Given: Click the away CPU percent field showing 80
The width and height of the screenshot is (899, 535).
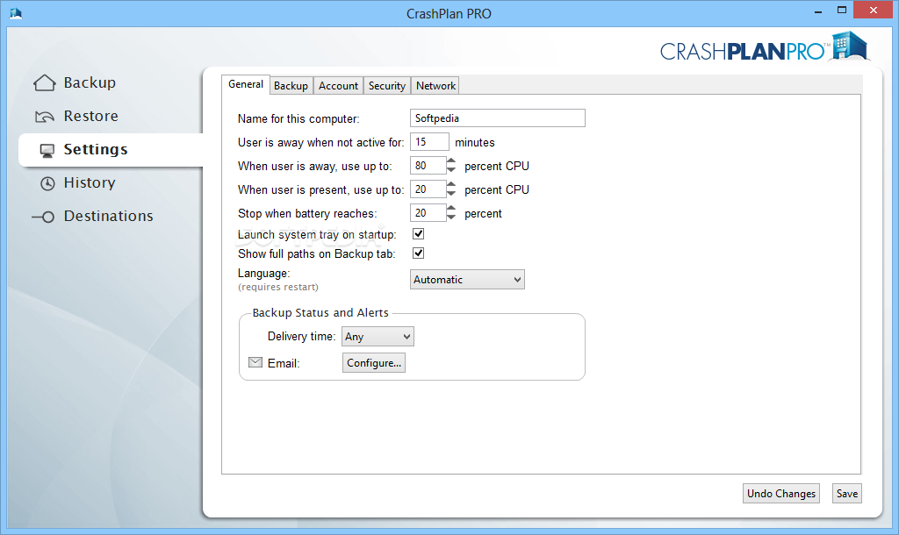Looking at the screenshot, I should pyautogui.click(x=428, y=166).
